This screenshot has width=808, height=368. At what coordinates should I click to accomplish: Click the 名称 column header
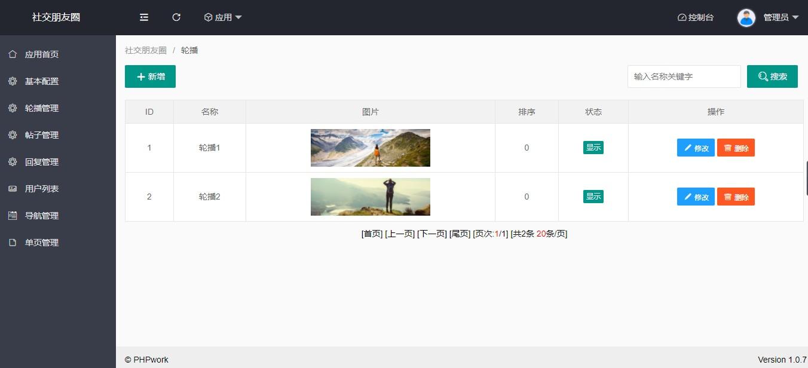click(x=210, y=112)
